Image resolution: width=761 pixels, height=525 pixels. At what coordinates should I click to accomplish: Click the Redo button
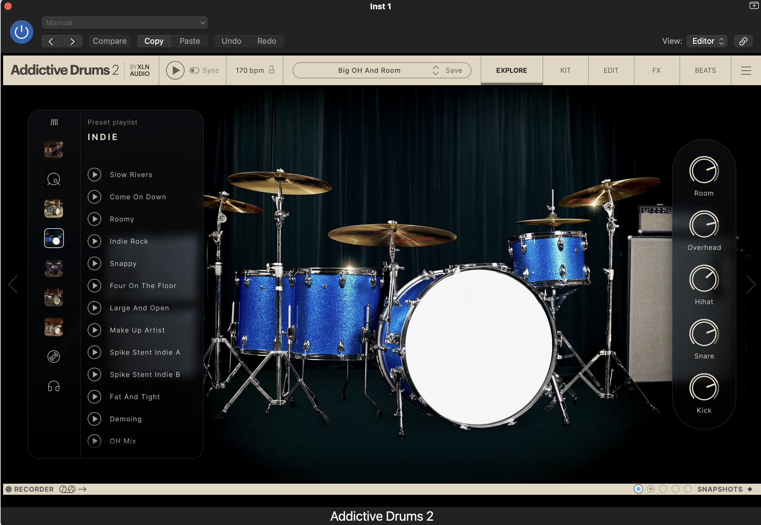(x=267, y=41)
